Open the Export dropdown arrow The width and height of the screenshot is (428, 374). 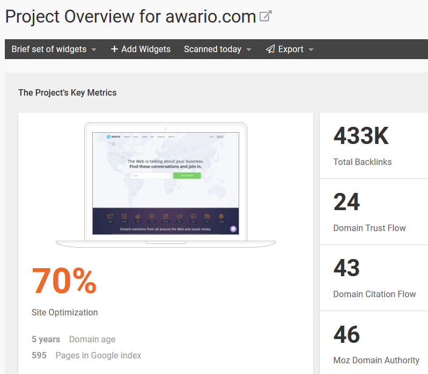[x=311, y=50]
